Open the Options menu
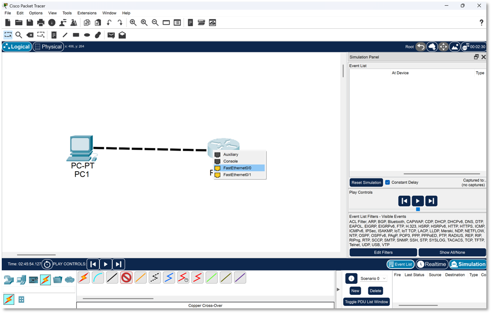 [x=36, y=13]
